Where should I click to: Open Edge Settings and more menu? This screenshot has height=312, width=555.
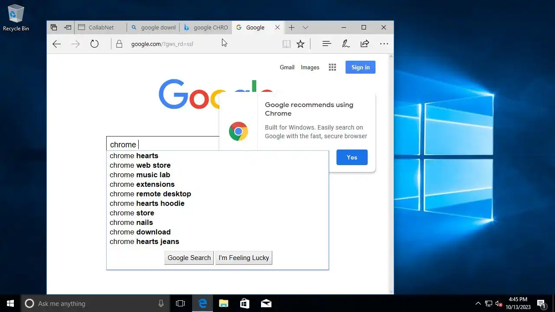point(384,44)
